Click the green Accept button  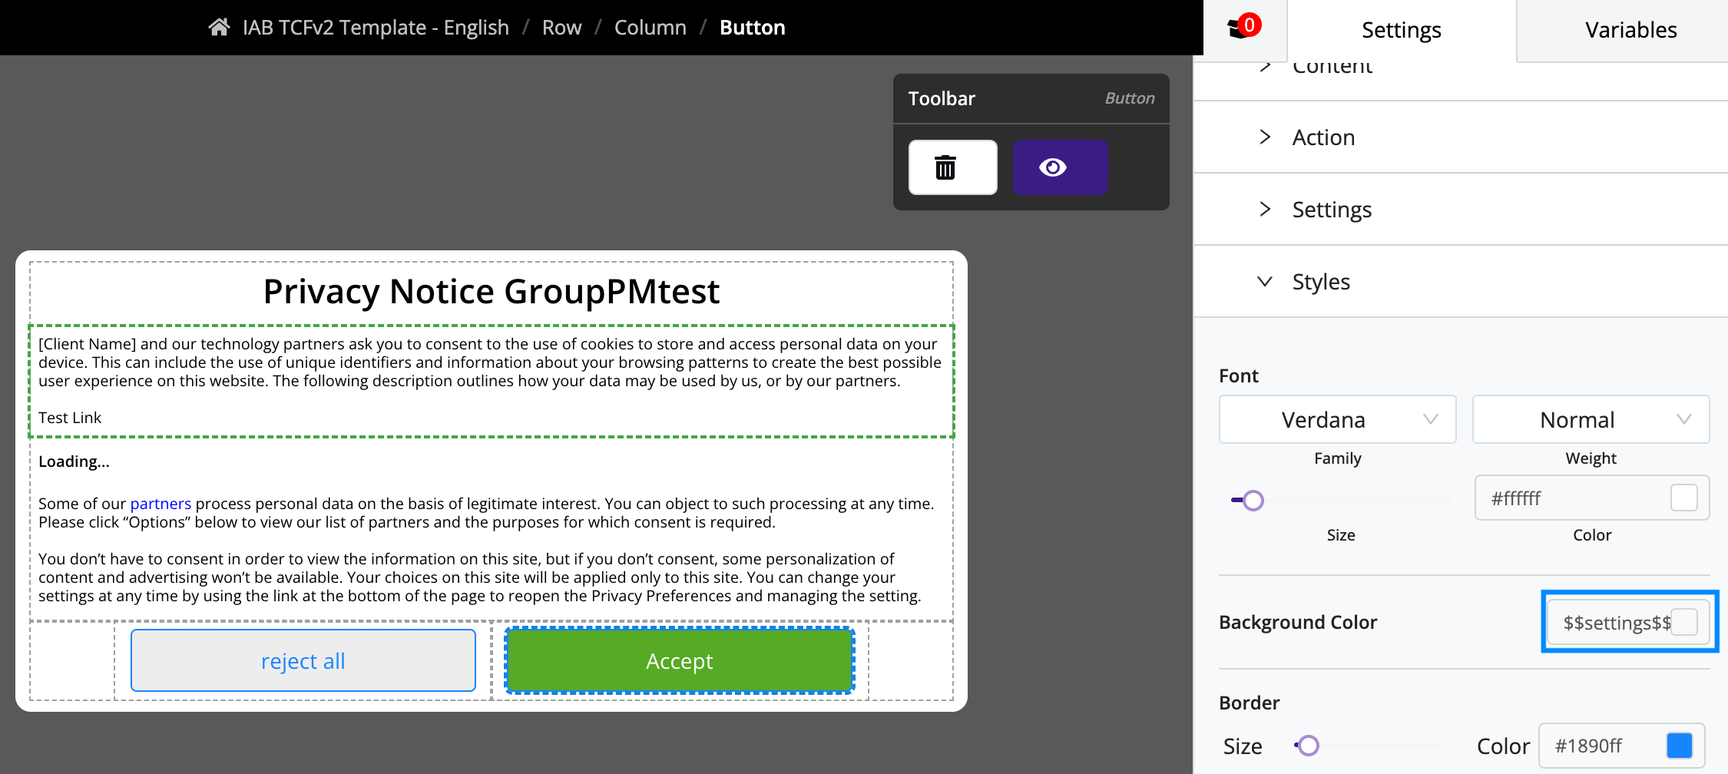coord(680,661)
